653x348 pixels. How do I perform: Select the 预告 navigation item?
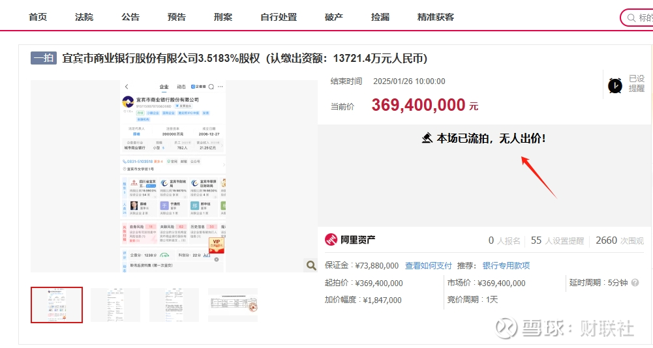[177, 17]
